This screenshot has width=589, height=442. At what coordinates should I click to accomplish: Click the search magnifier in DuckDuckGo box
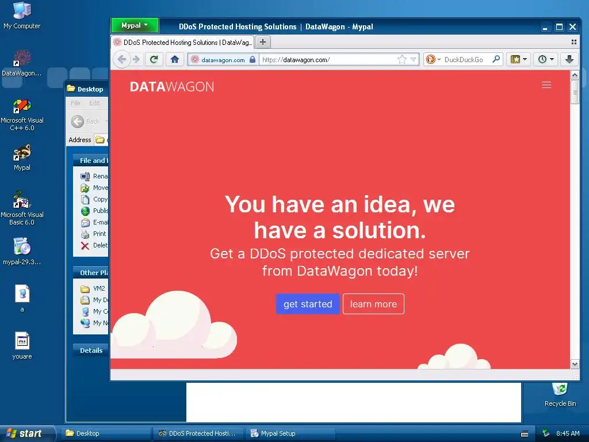tap(496, 59)
